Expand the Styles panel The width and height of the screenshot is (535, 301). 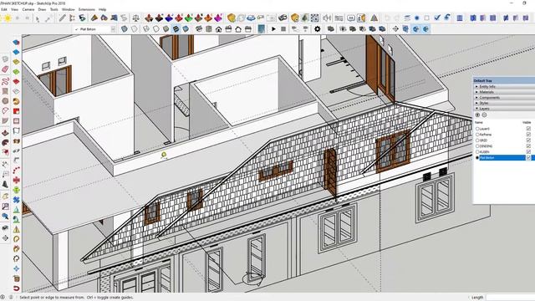(503, 103)
